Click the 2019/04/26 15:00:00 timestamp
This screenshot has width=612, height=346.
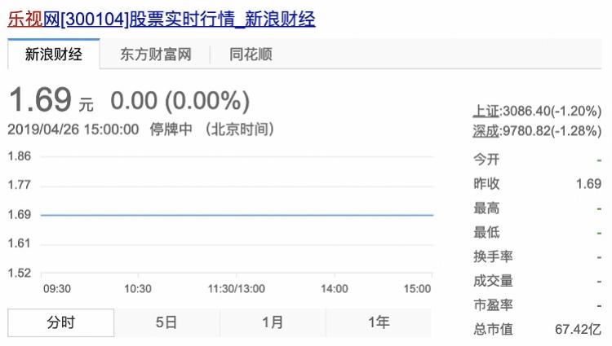pos(73,129)
